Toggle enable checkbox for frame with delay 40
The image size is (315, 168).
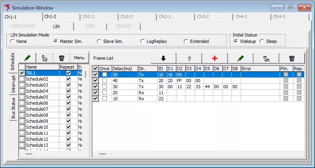pyautogui.click(x=96, y=81)
